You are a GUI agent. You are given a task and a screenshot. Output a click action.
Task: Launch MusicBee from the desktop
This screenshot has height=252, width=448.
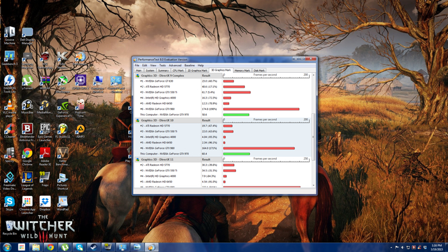tap(27, 107)
